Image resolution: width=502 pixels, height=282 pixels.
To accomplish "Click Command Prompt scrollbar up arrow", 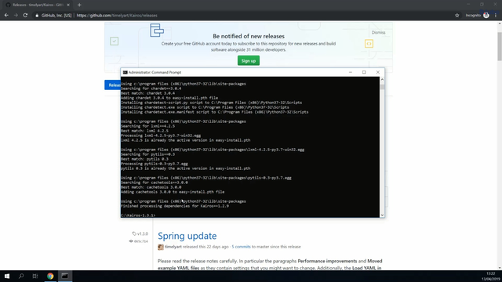I will (x=382, y=79).
